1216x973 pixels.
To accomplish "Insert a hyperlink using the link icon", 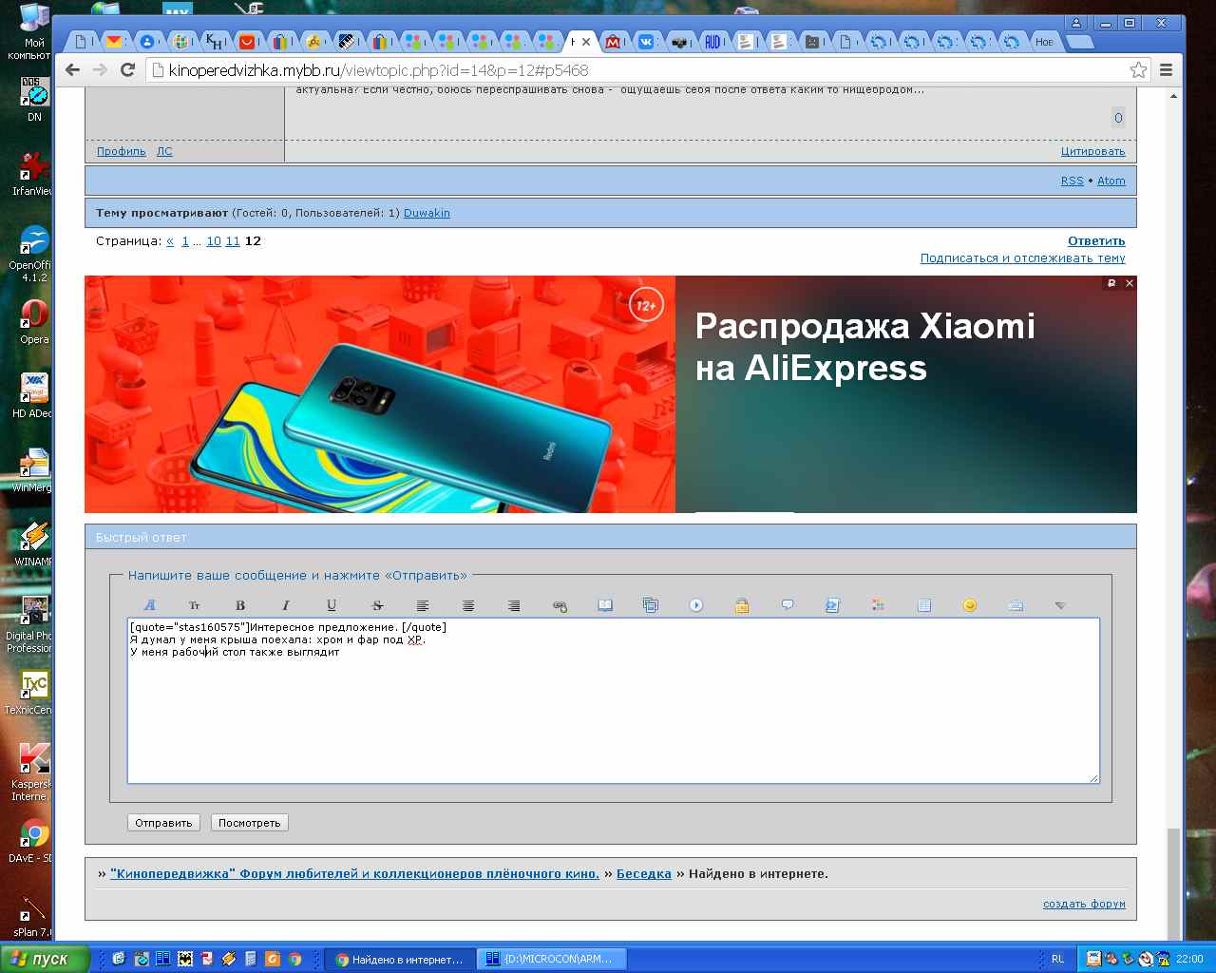I will pos(560,605).
